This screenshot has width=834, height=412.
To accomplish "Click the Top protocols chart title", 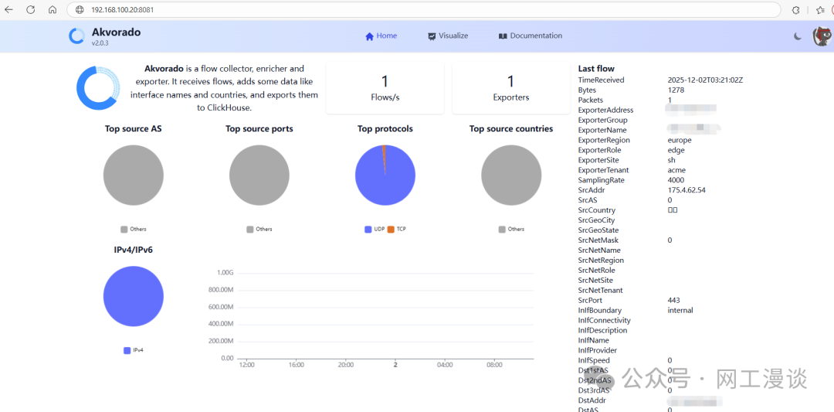I will click(x=385, y=129).
